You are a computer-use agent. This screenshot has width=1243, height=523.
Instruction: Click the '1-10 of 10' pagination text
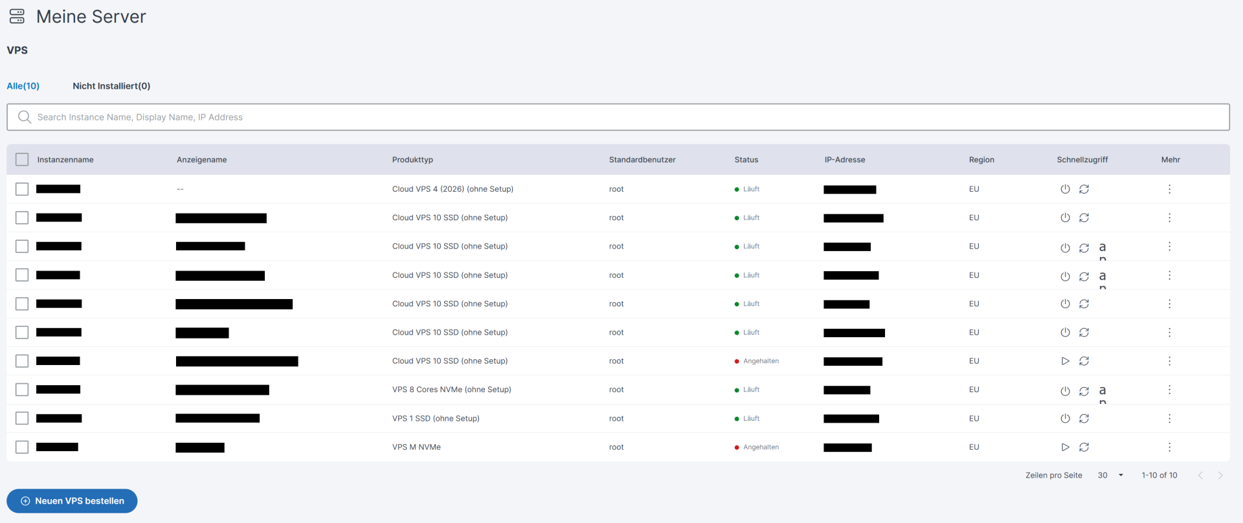point(1159,475)
